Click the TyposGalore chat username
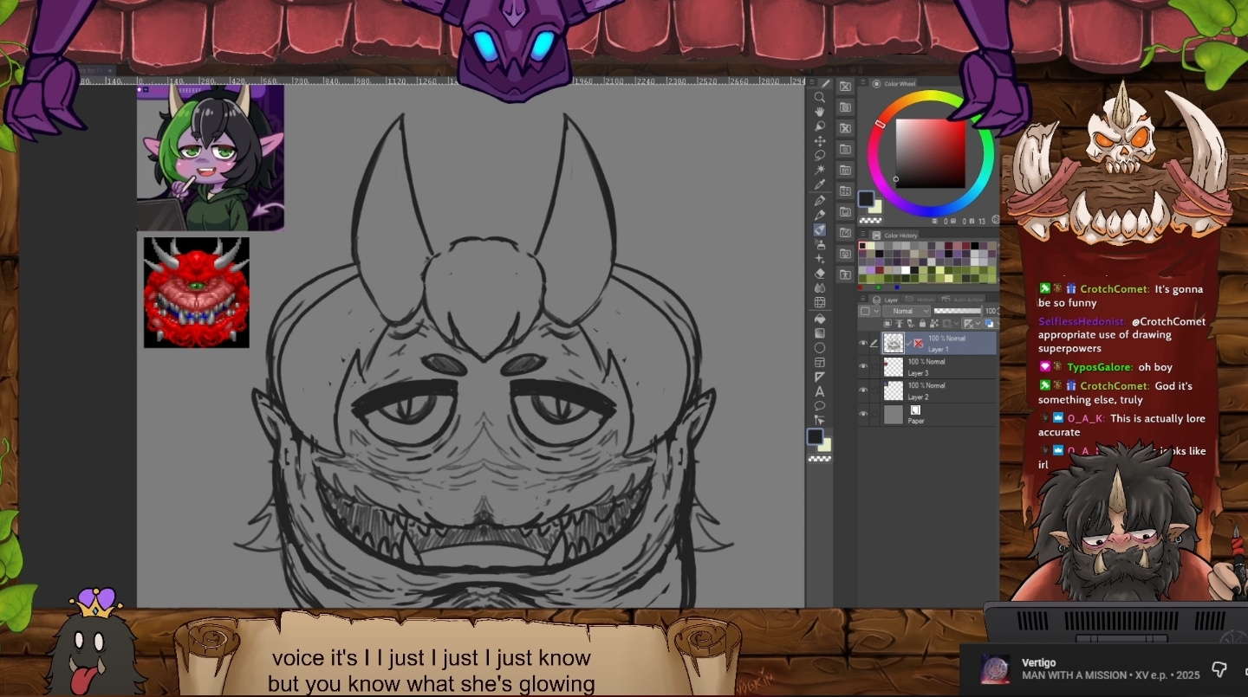 tap(1099, 367)
